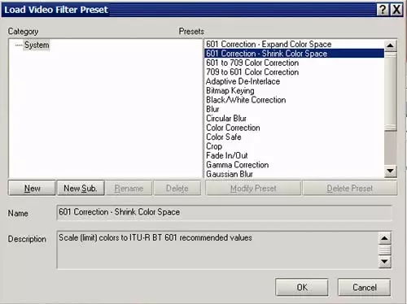Viewport: 407px width, 304px height.
Task: Click inside the Name text field
Action: coord(225,212)
